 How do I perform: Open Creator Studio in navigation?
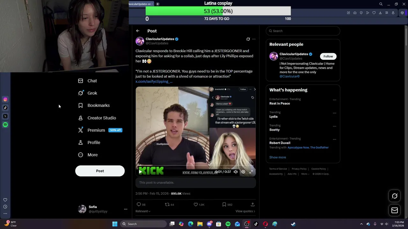97,118
